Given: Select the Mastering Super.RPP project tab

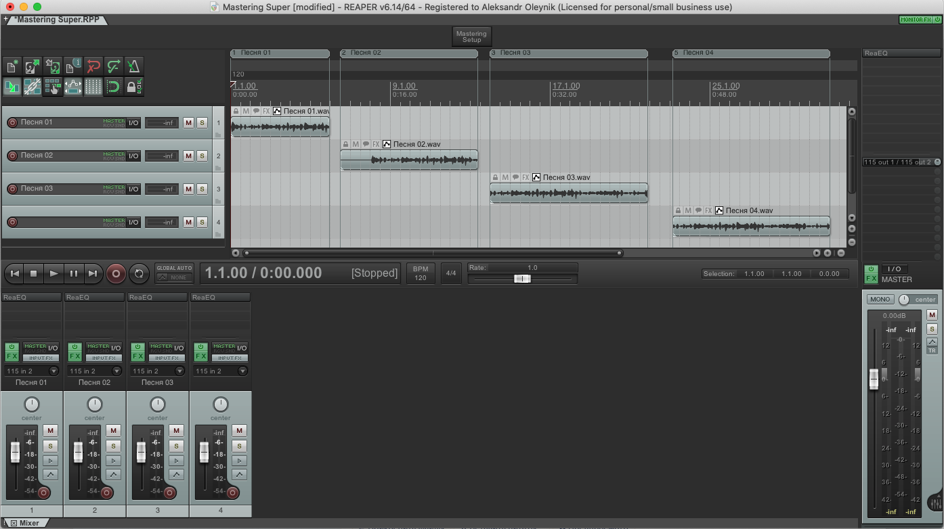Looking at the screenshot, I should (x=57, y=20).
